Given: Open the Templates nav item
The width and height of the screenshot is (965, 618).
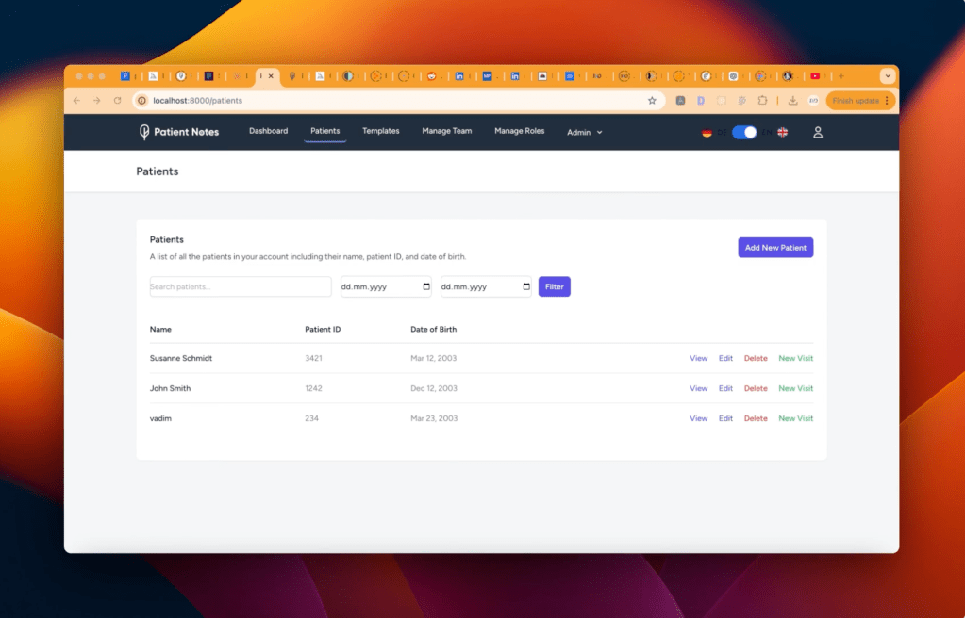Looking at the screenshot, I should pyautogui.click(x=380, y=131).
